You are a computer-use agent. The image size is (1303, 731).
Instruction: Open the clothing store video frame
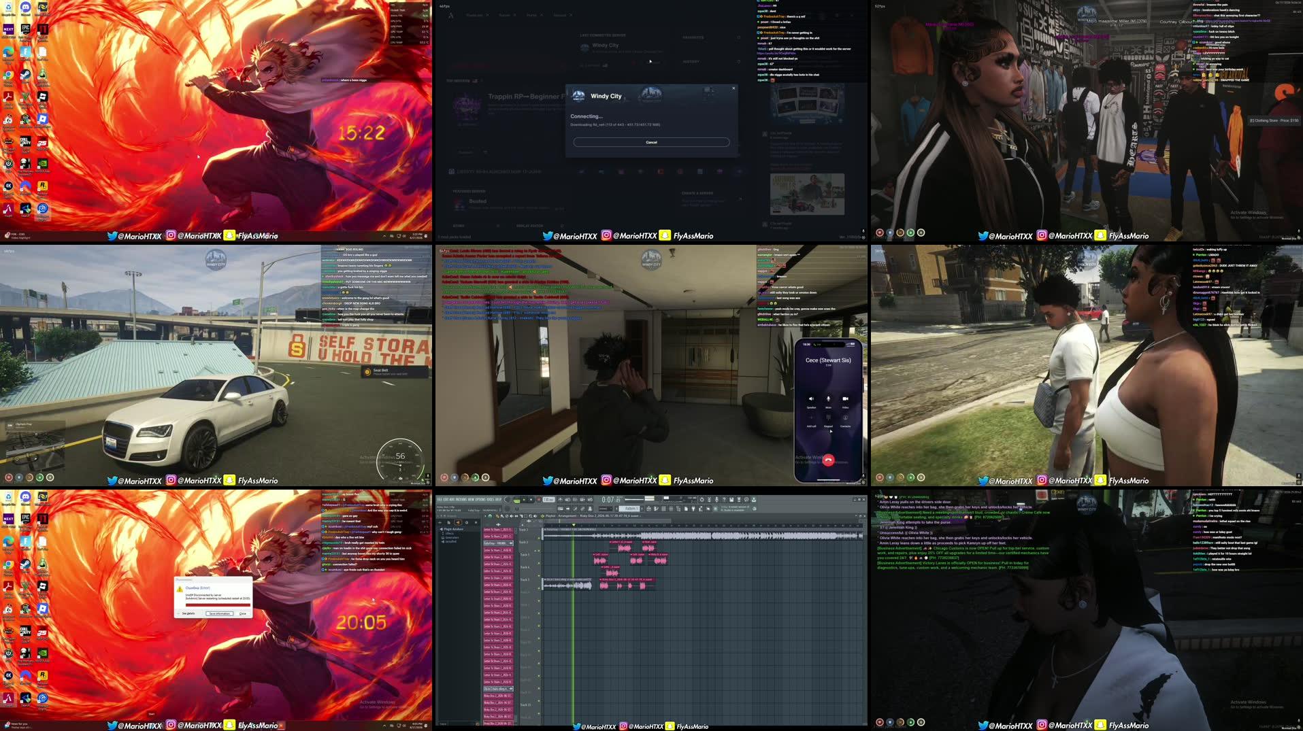tap(1087, 120)
